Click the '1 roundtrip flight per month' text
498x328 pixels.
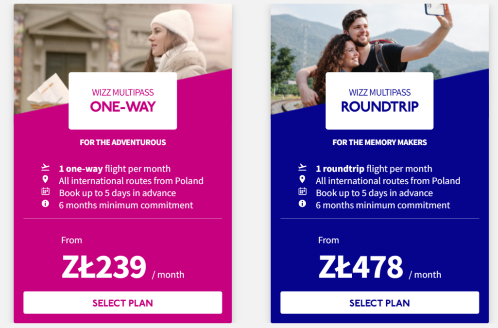point(374,169)
